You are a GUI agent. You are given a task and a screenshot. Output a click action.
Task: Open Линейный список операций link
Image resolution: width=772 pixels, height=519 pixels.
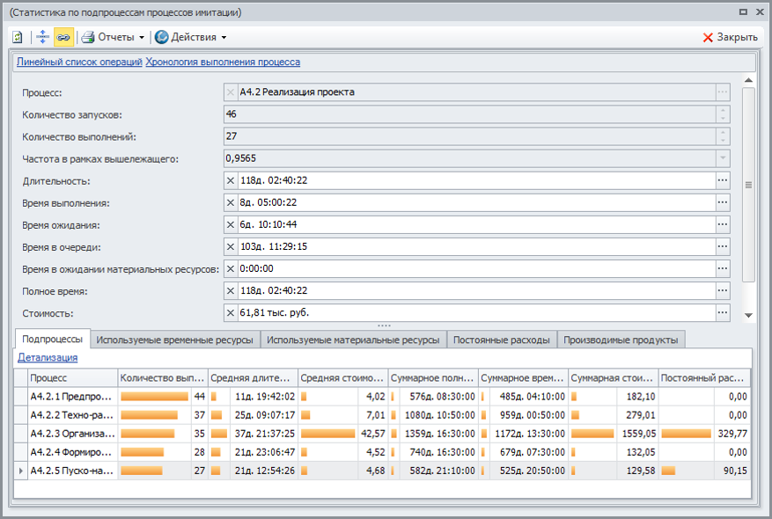(79, 62)
